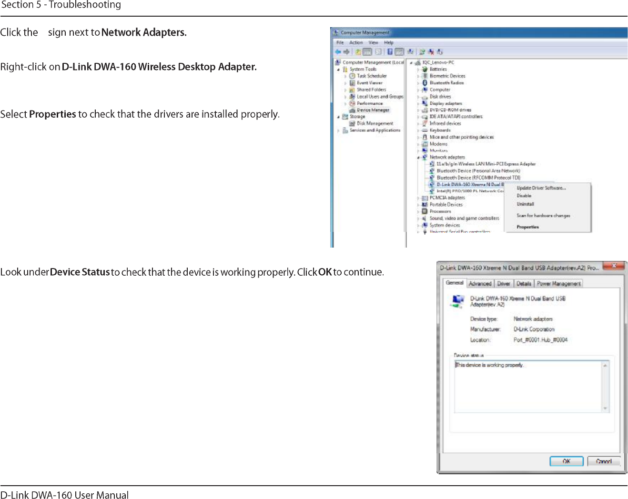The width and height of the screenshot is (628, 499).
Task: Collapse the Network adapters category
Action: tap(418, 157)
